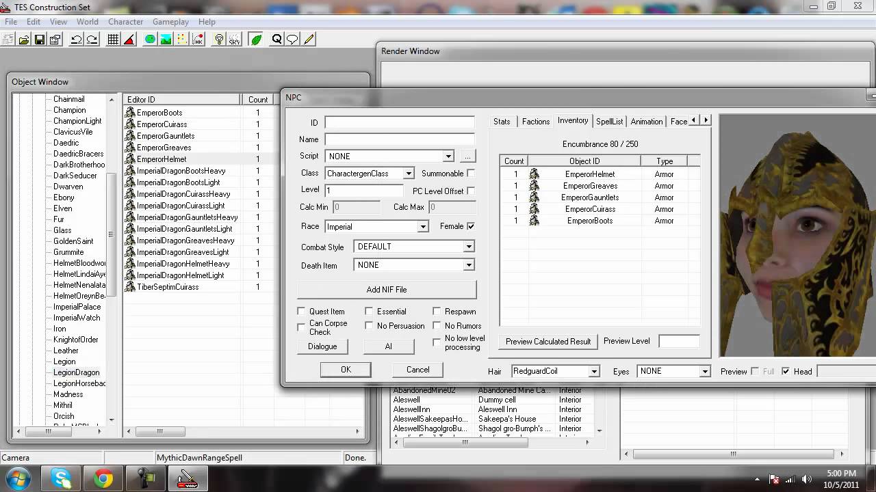Open the path grid editing icon
This screenshot has height=492, width=876.
click(x=181, y=40)
